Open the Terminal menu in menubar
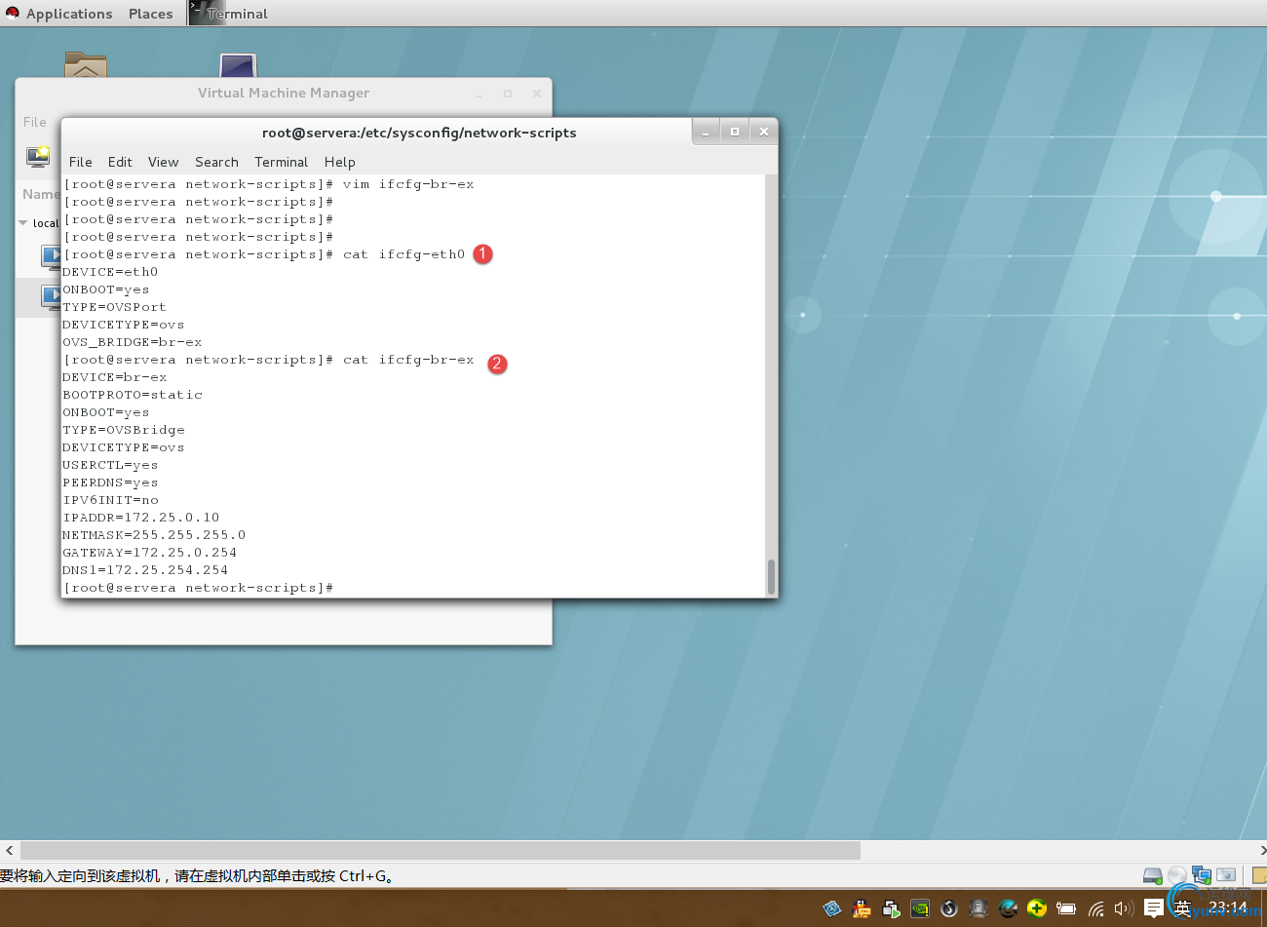 click(x=281, y=162)
